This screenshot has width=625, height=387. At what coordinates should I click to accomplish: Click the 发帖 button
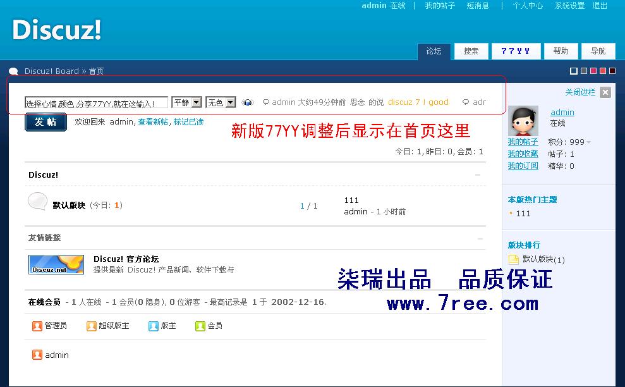[x=46, y=122]
